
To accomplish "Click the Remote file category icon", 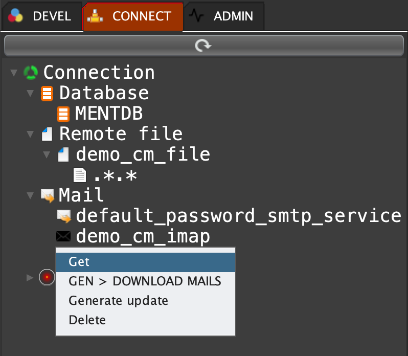I will coord(47,135).
